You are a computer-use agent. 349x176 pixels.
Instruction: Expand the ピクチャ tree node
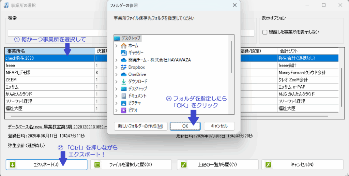pyautogui.click(x=117, y=103)
